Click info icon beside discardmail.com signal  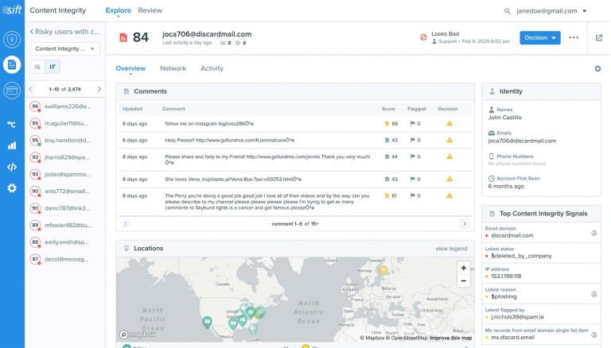[x=593, y=233]
